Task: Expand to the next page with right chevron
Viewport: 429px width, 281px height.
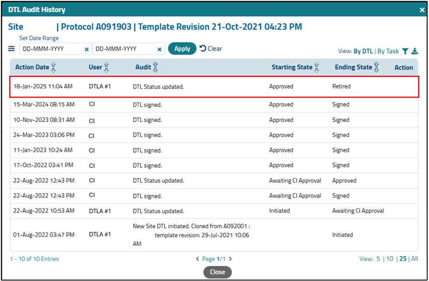Action: (231, 259)
